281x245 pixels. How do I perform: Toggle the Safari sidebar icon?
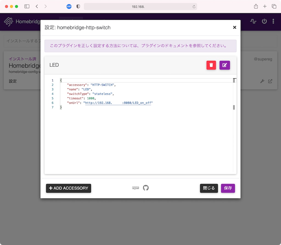[x=27, y=7]
